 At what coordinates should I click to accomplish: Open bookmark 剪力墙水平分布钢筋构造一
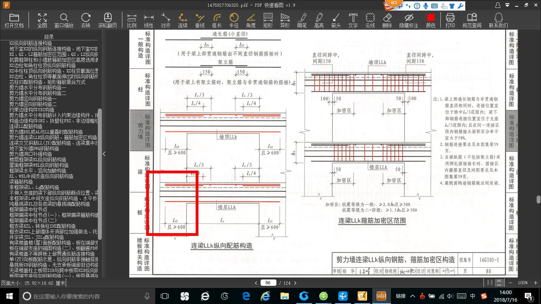[38, 87]
